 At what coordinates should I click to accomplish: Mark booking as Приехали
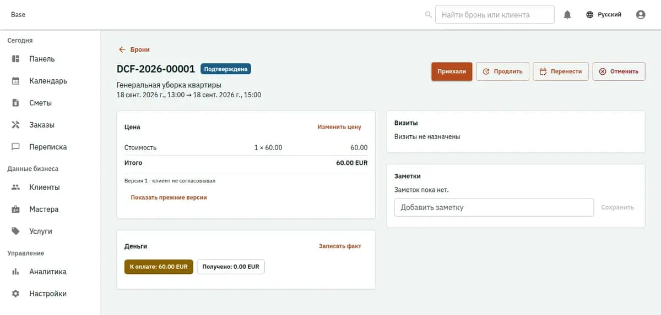pos(452,71)
